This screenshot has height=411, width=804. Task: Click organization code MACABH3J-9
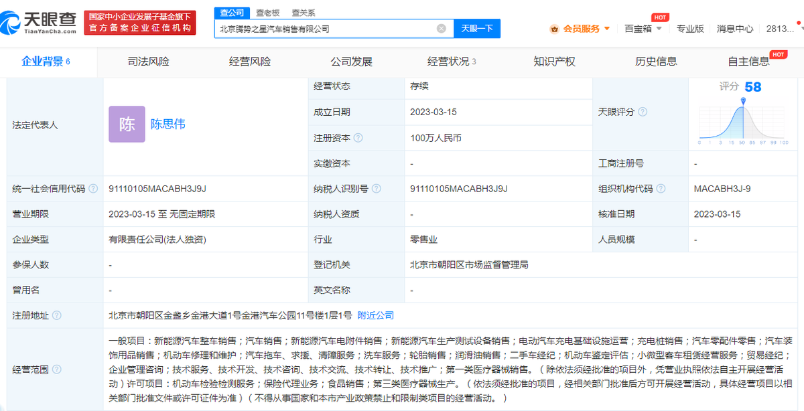tap(722, 189)
